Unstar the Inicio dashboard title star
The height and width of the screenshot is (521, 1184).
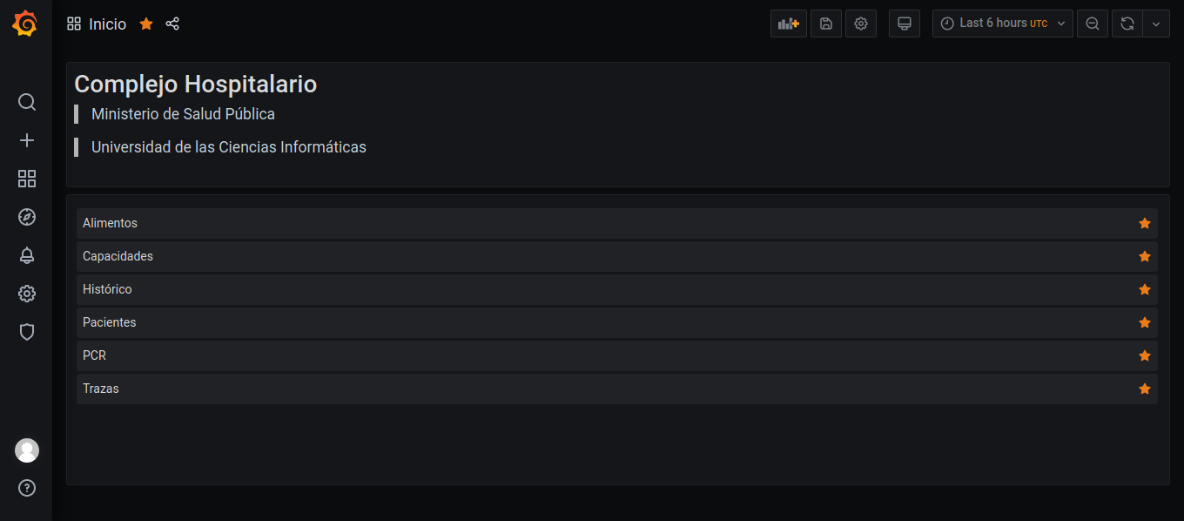[146, 24]
